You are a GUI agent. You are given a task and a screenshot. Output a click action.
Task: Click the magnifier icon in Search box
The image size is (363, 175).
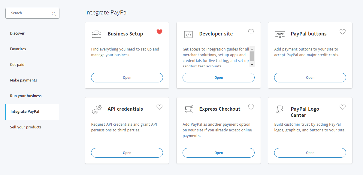coord(54,14)
